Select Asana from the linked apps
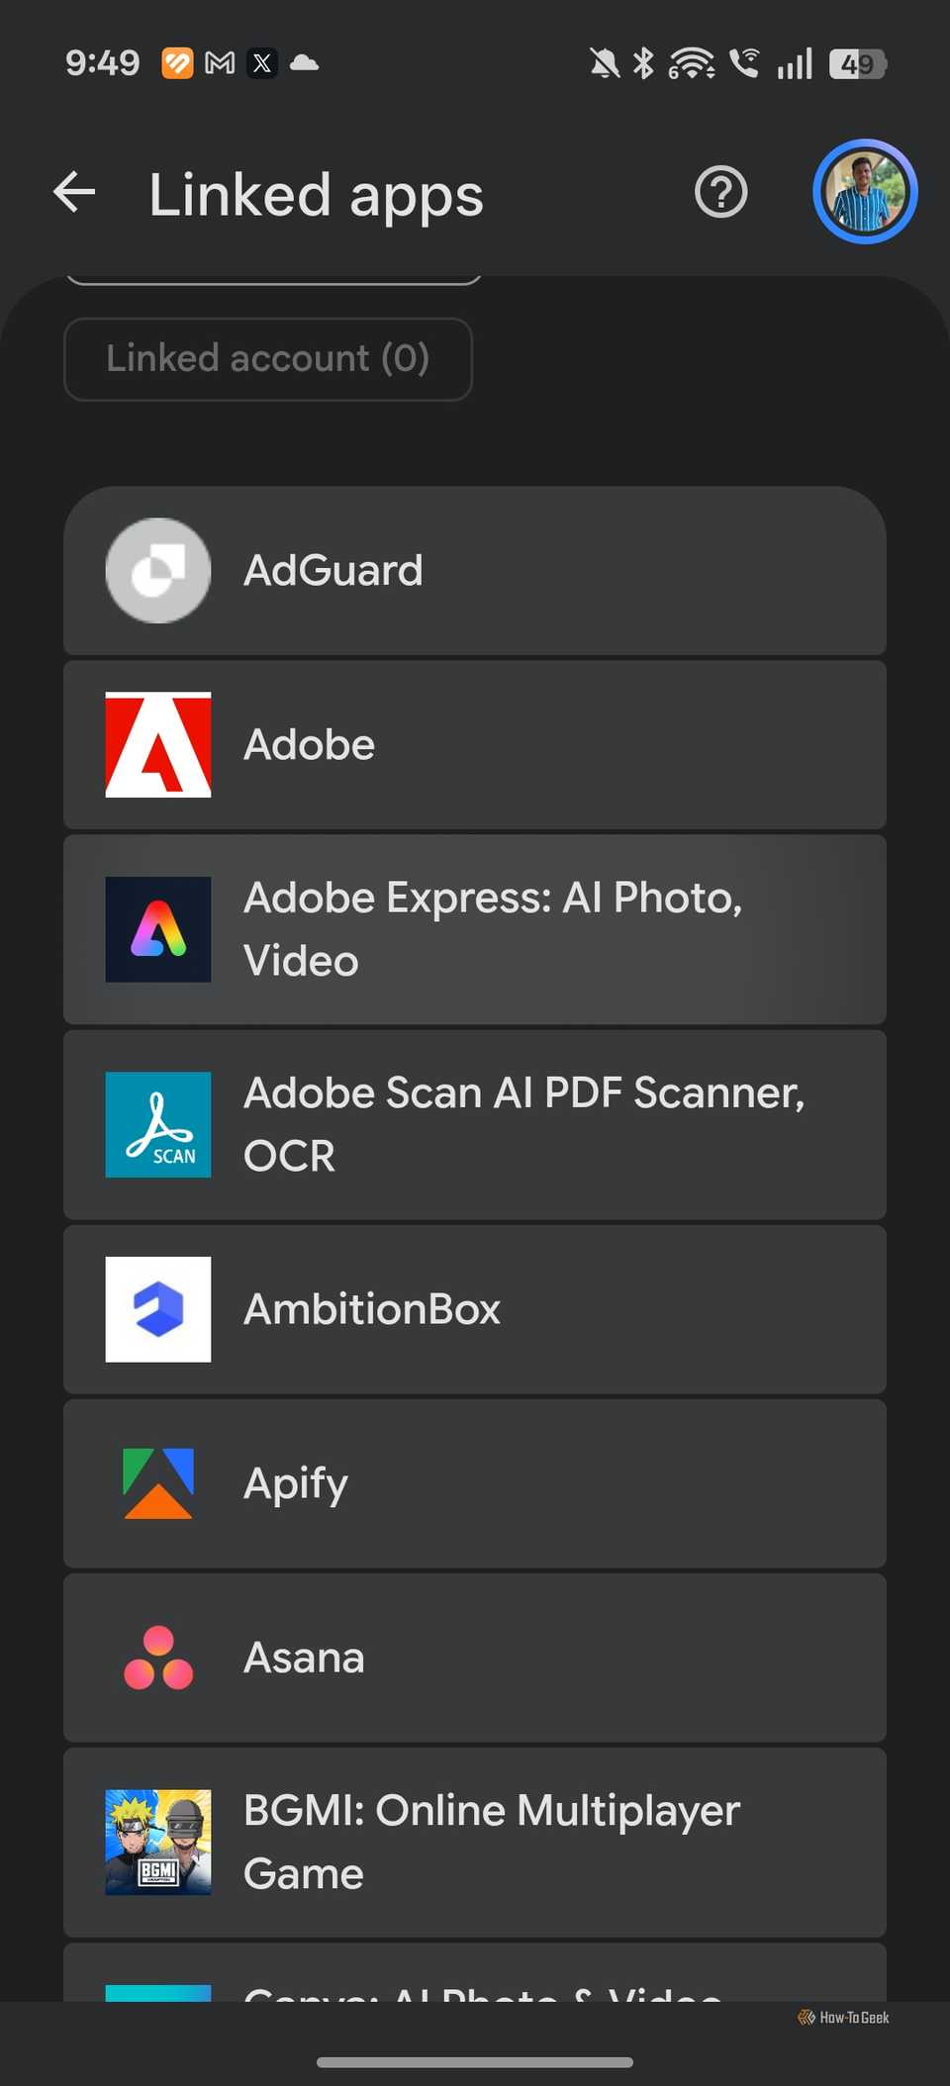The width and height of the screenshot is (950, 2086). point(475,1658)
